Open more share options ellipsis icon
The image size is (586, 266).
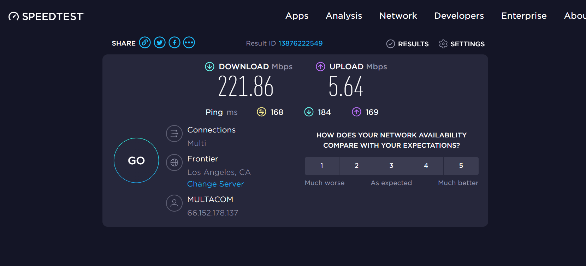point(189,43)
